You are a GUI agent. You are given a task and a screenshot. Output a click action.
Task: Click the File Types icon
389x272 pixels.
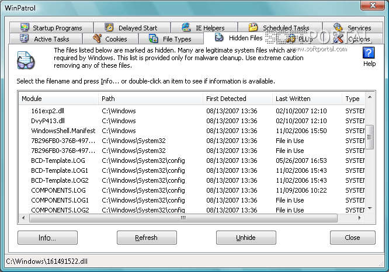[153, 39]
